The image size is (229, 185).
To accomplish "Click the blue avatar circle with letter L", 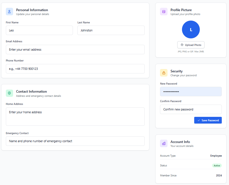I will 191,29.
